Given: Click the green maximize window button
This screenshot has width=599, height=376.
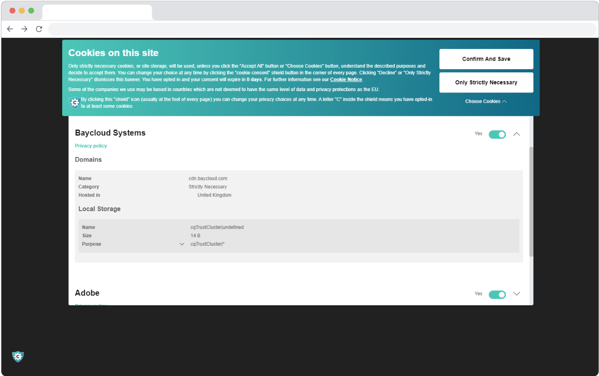Looking at the screenshot, I should 31,11.
